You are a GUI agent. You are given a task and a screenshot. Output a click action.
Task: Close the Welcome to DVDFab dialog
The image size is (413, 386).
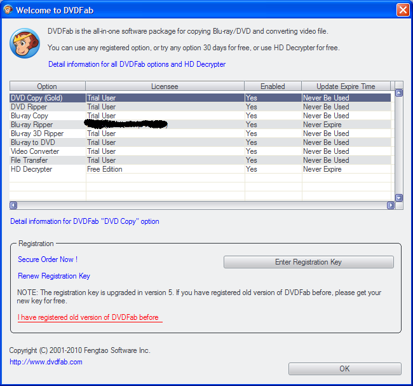[x=403, y=10]
